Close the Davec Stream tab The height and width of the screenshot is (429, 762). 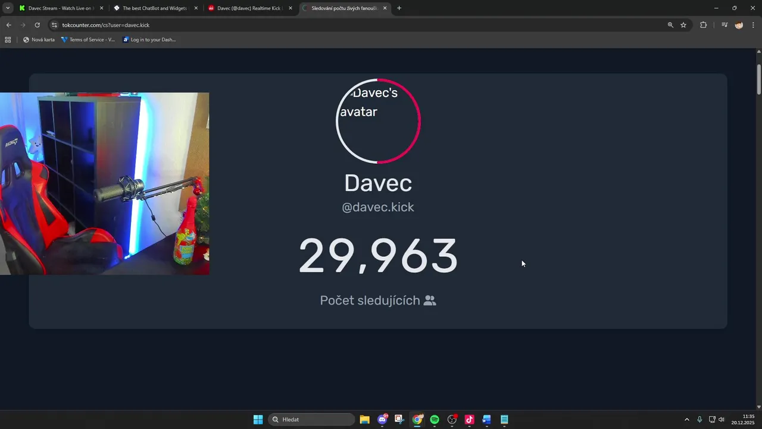[101, 8]
